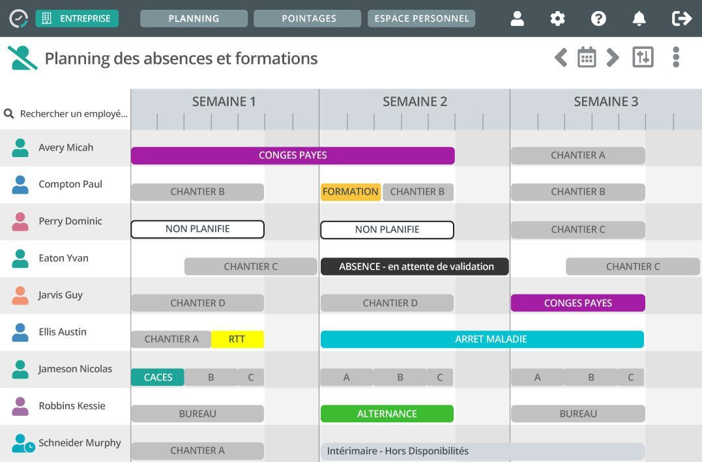Go to next period with right chevron
702x462 pixels.
coord(613,57)
